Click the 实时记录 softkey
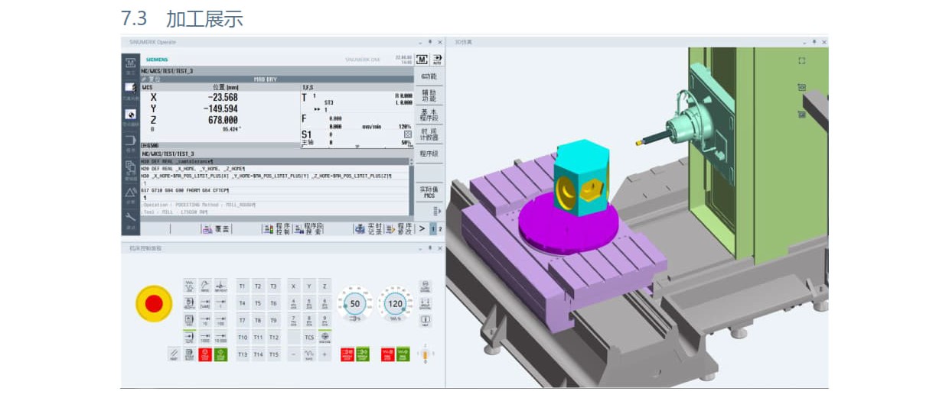 click(x=369, y=228)
